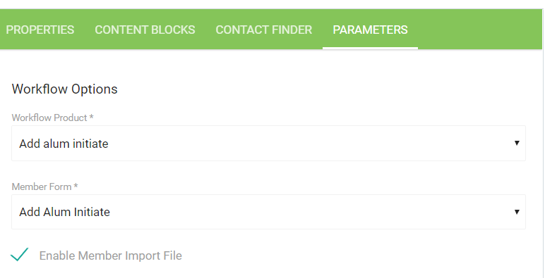
Task: Open the Member Form combo box
Action: pyautogui.click(x=268, y=212)
